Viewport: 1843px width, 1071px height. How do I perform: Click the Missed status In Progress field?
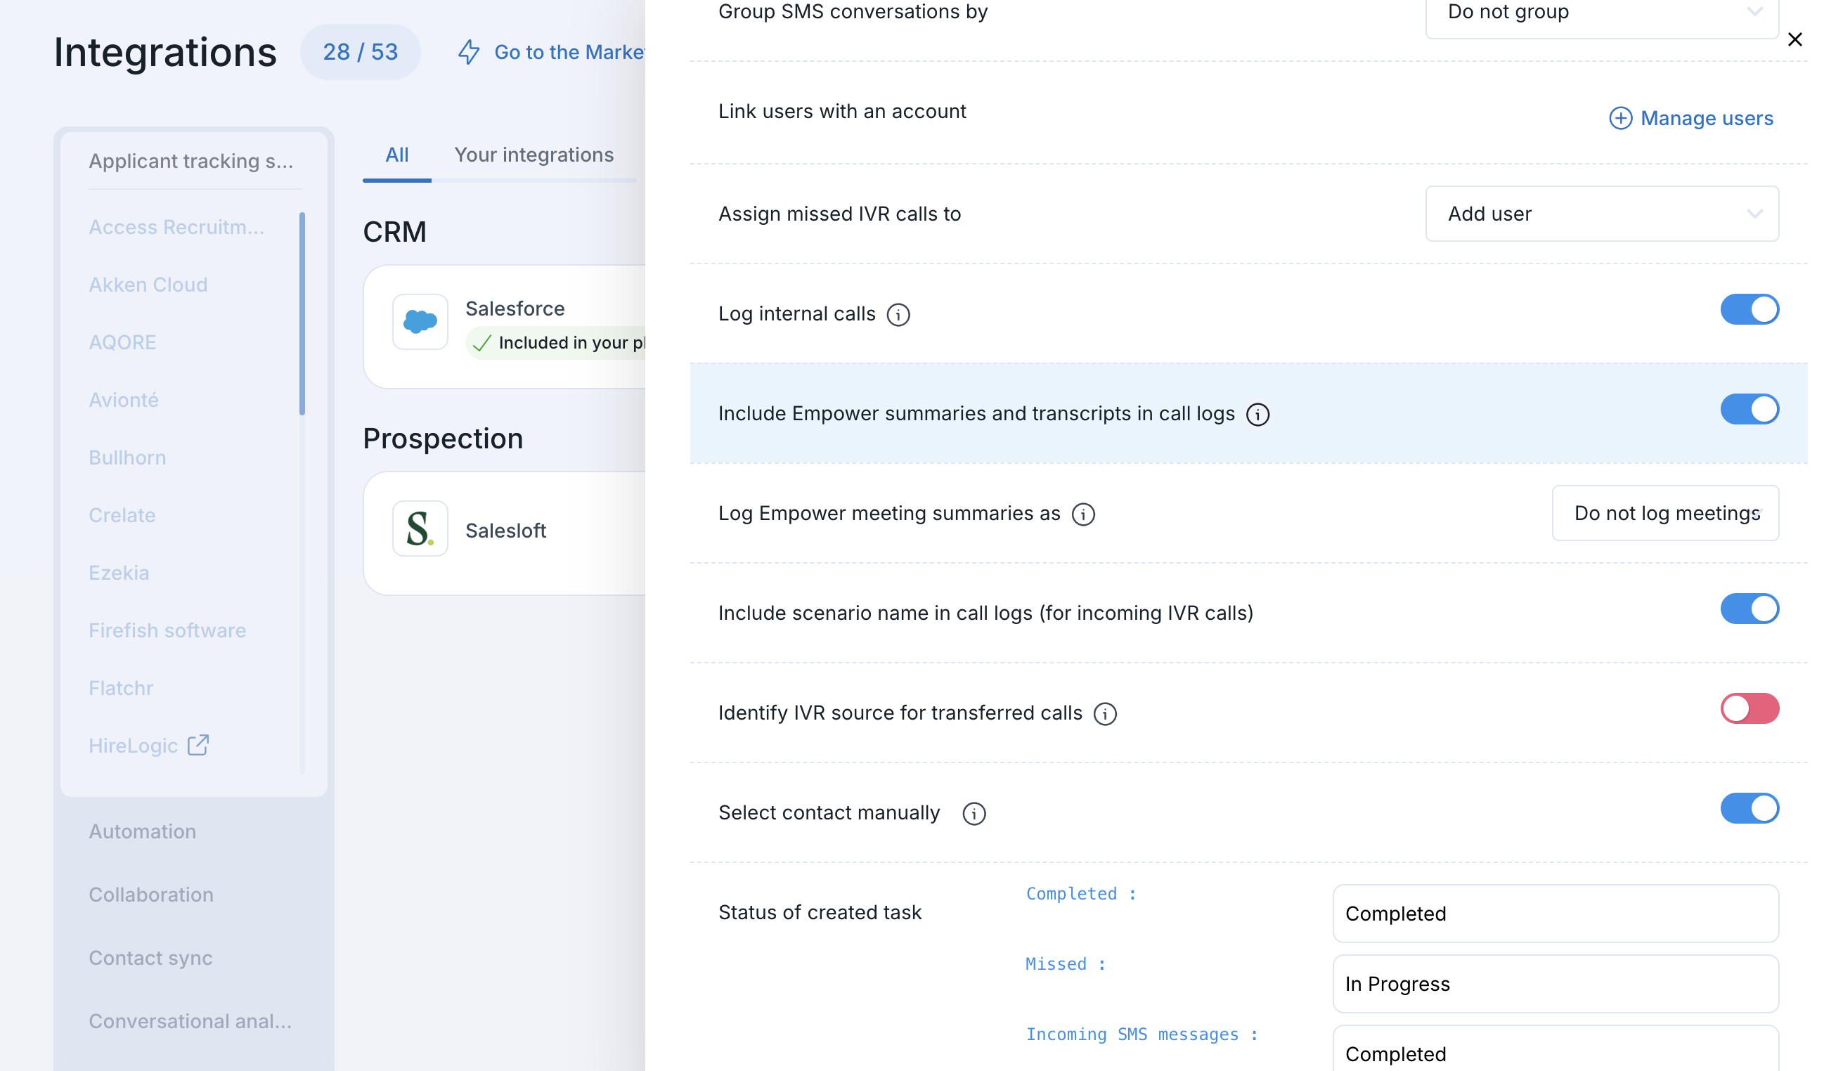(1555, 984)
